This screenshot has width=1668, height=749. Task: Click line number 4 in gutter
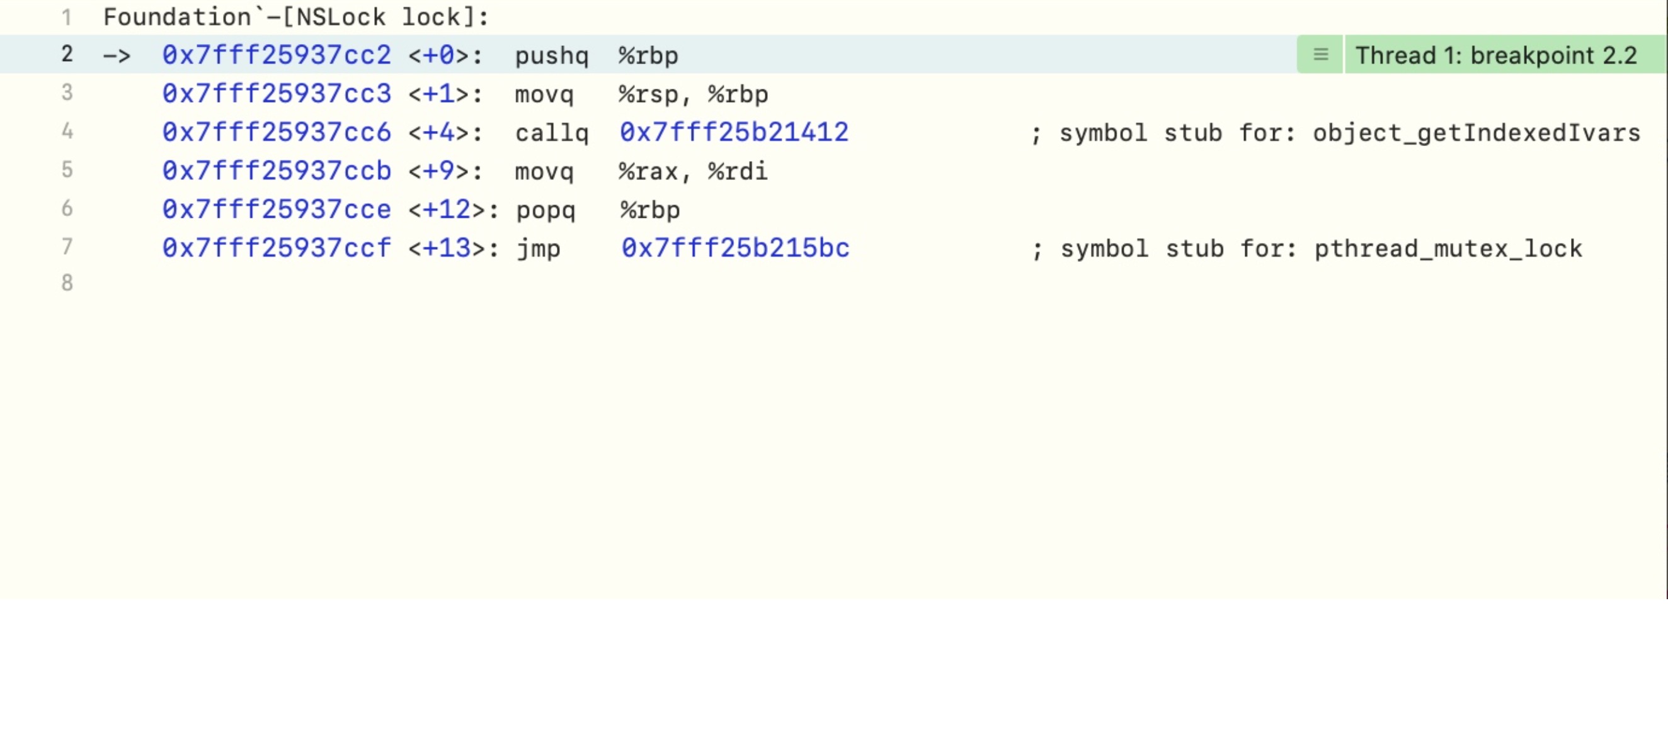pyautogui.click(x=67, y=132)
